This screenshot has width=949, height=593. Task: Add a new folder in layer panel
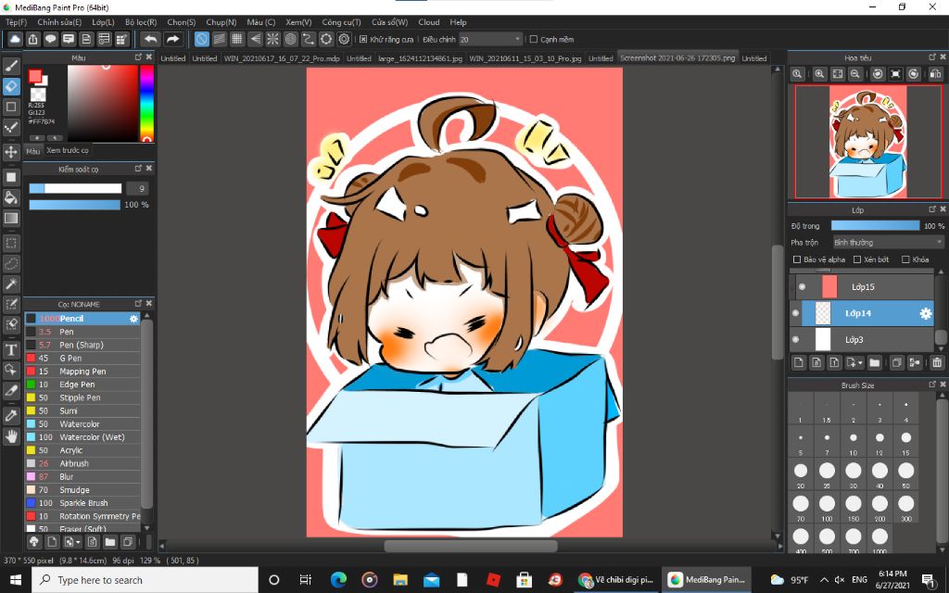[x=875, y=362]
